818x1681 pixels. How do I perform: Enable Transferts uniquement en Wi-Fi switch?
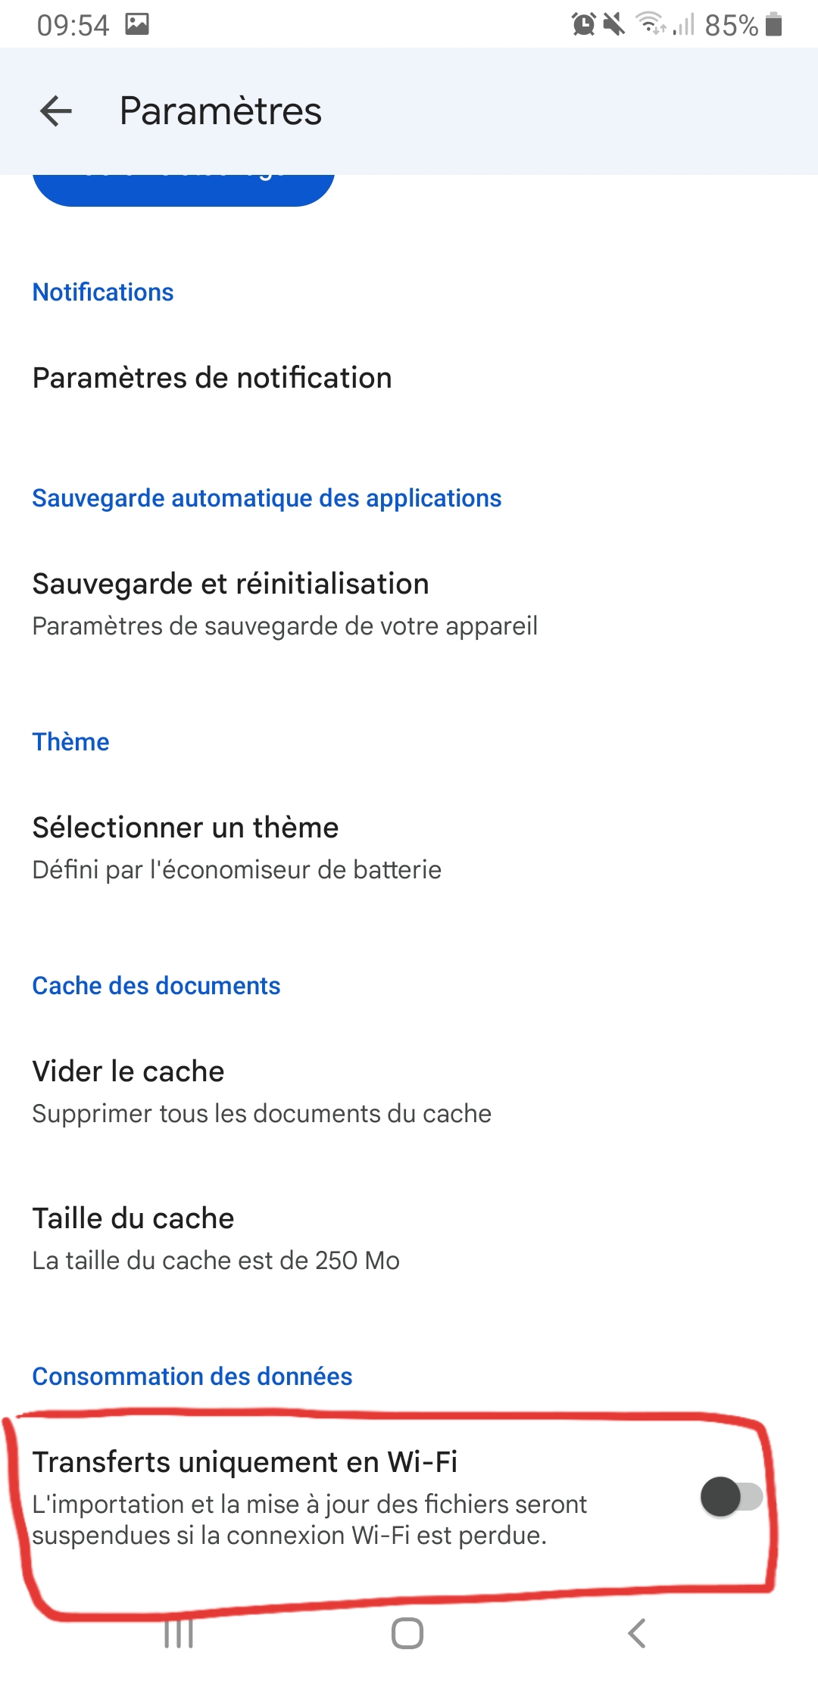point(731,1496)
